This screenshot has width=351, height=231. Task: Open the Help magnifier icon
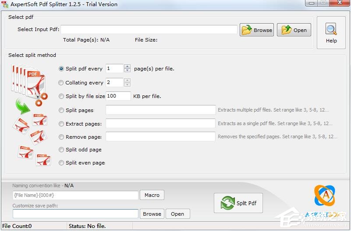(x=331, y=29)
